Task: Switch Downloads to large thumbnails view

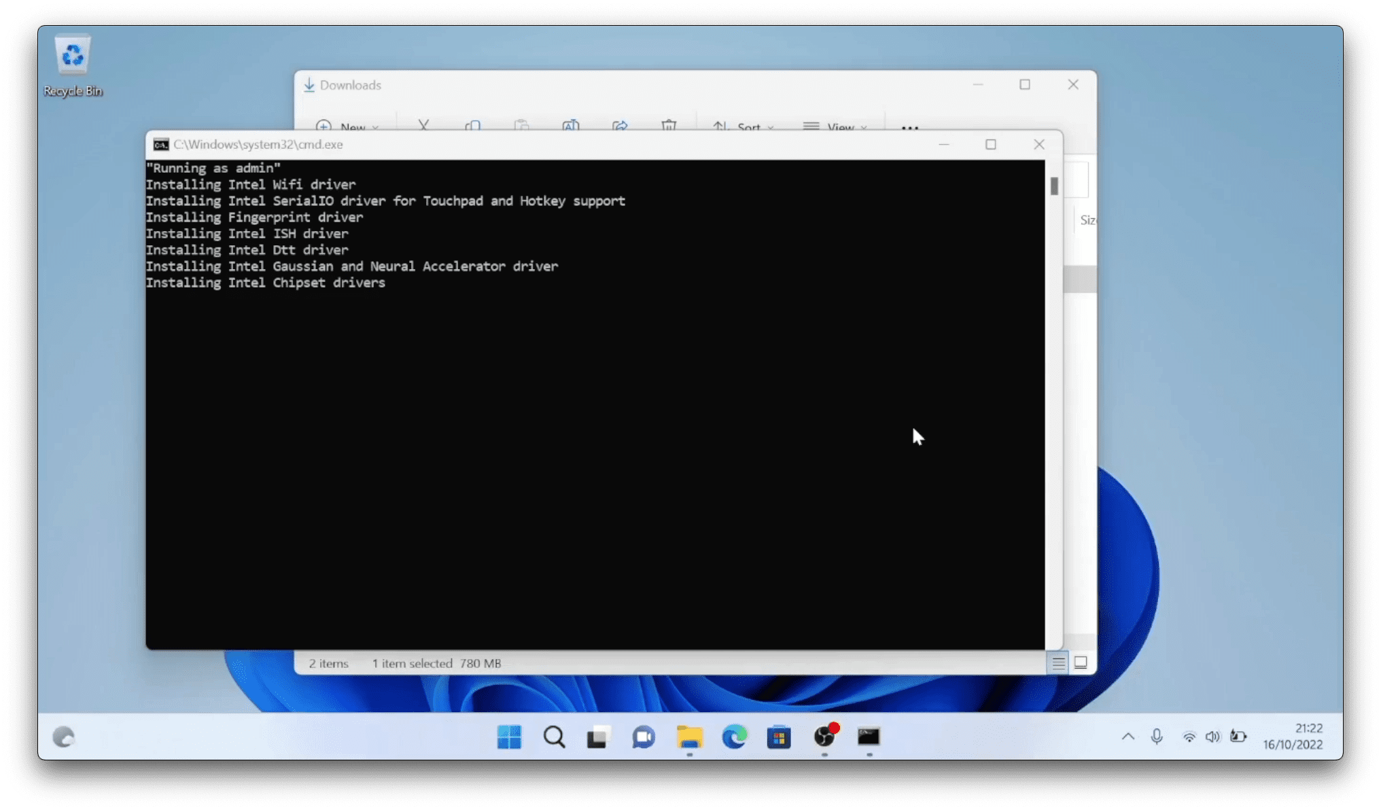Action: point(1081,663)
